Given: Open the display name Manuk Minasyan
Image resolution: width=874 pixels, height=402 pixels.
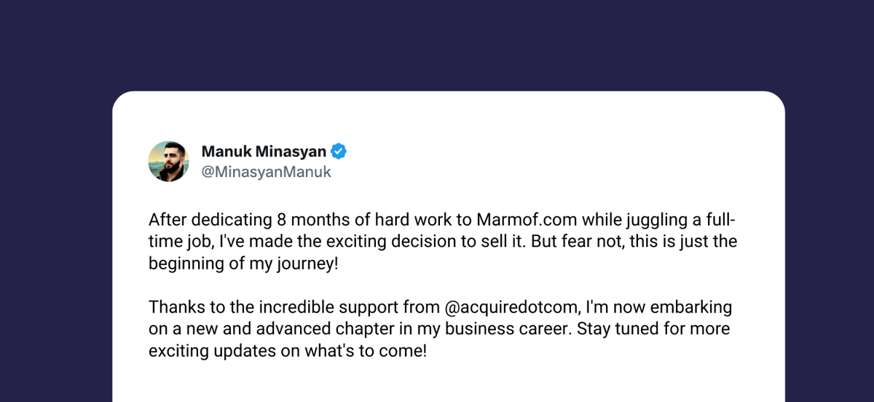Looking at the screenshot, I should pos(264,151).
